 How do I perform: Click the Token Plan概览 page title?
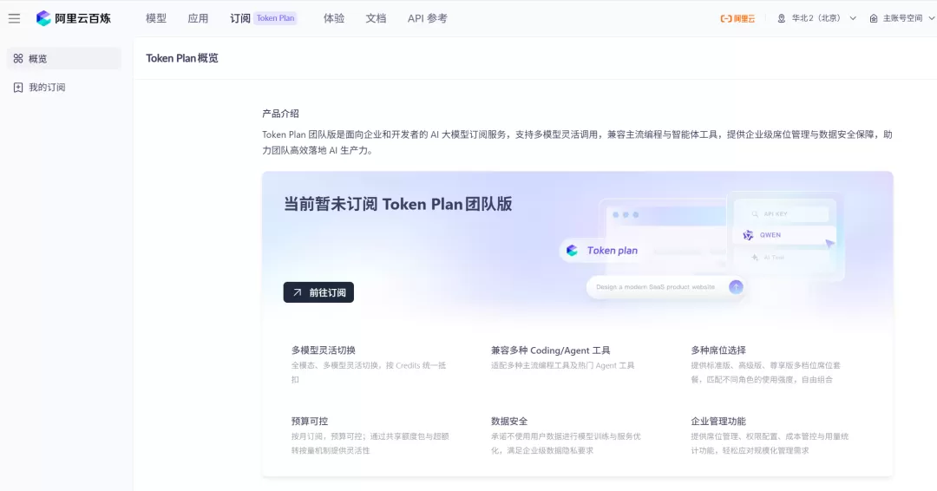click(x=182, y=58)
